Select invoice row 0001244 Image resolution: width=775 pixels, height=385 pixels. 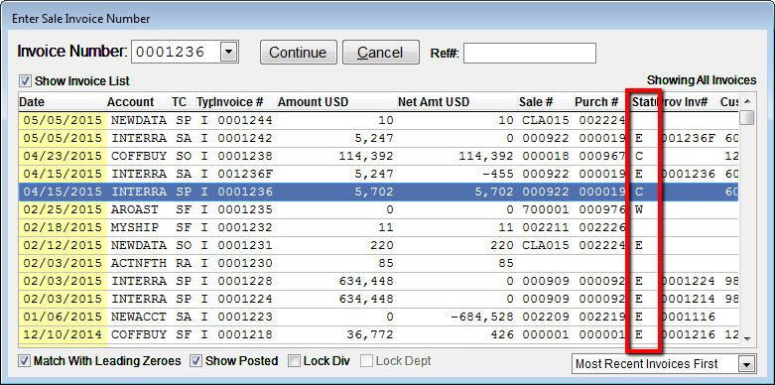point(378,120)
